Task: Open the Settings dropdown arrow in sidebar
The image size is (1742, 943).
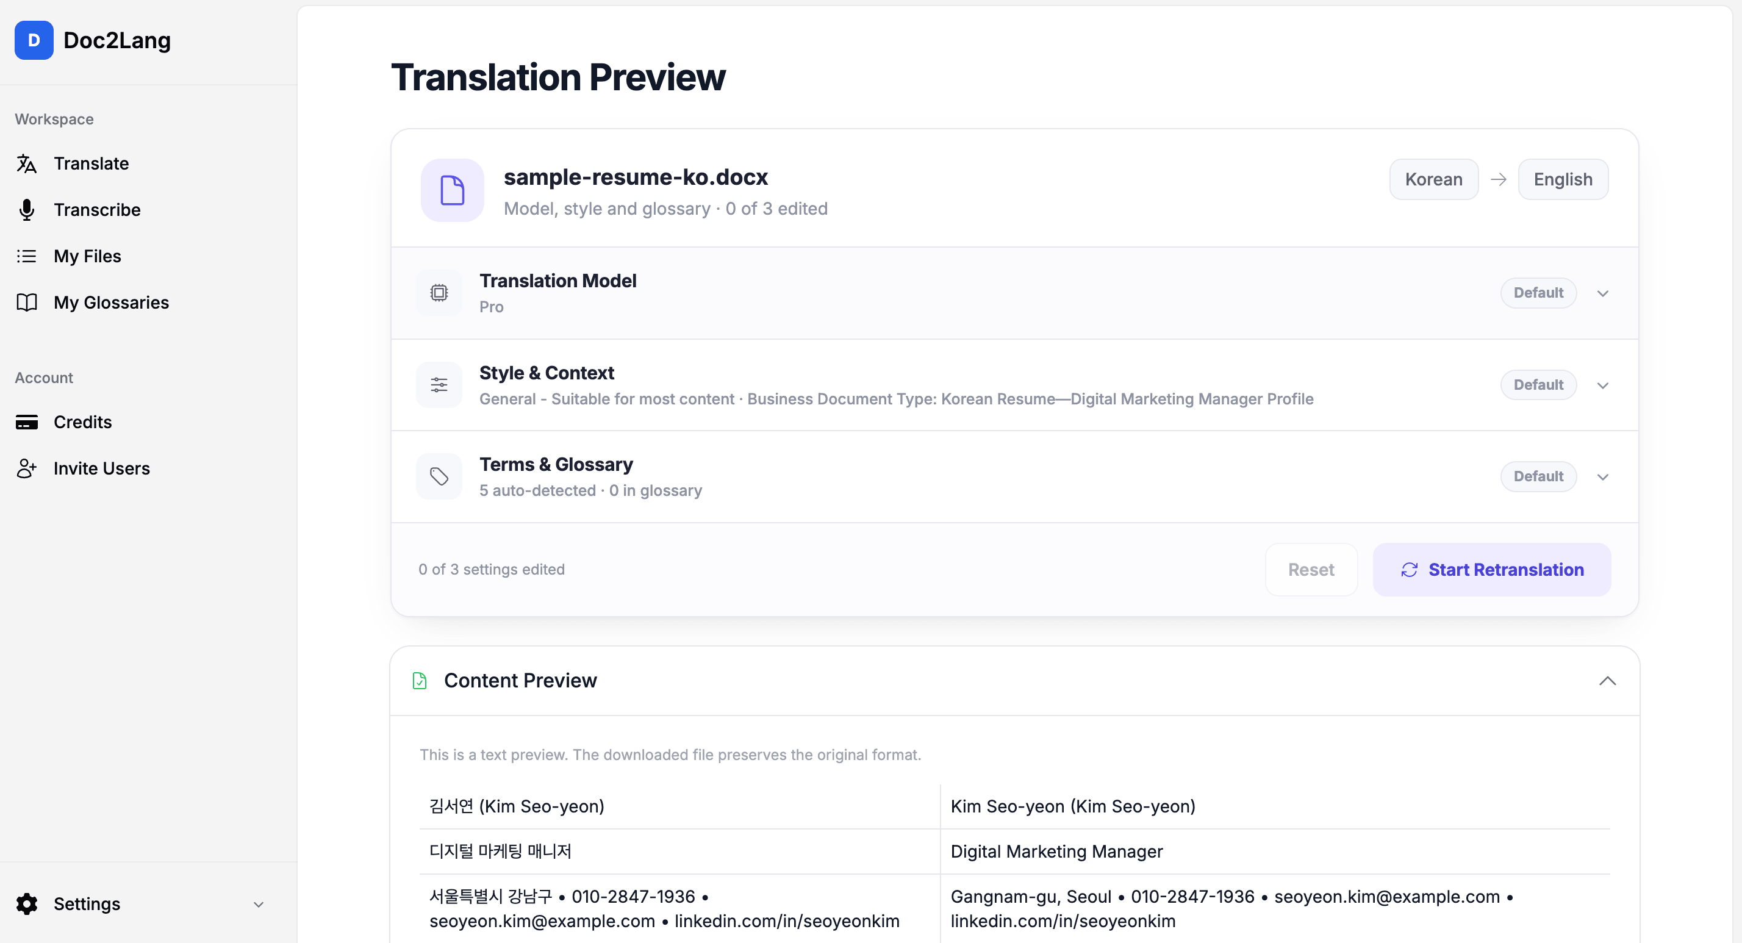Action: 259,905
